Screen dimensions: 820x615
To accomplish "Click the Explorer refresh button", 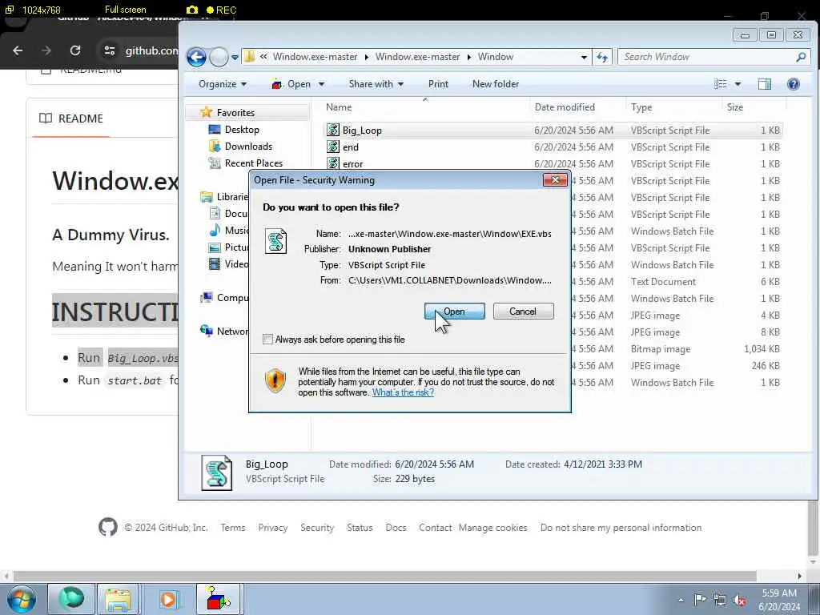I will [602, 57].
